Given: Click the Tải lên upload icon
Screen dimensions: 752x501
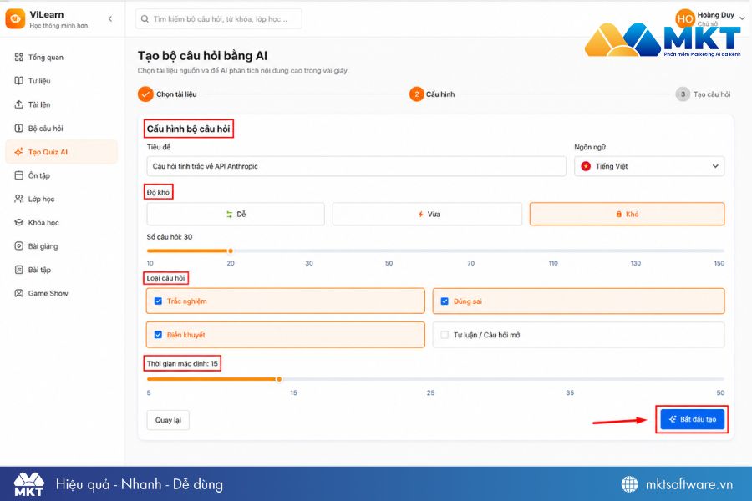Looking at the screenshot, I should 18,104.
